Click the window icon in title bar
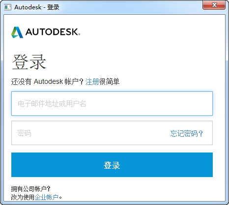Image resolution: width=229 pixels, height=205 pixels. [x=7, y=7]
